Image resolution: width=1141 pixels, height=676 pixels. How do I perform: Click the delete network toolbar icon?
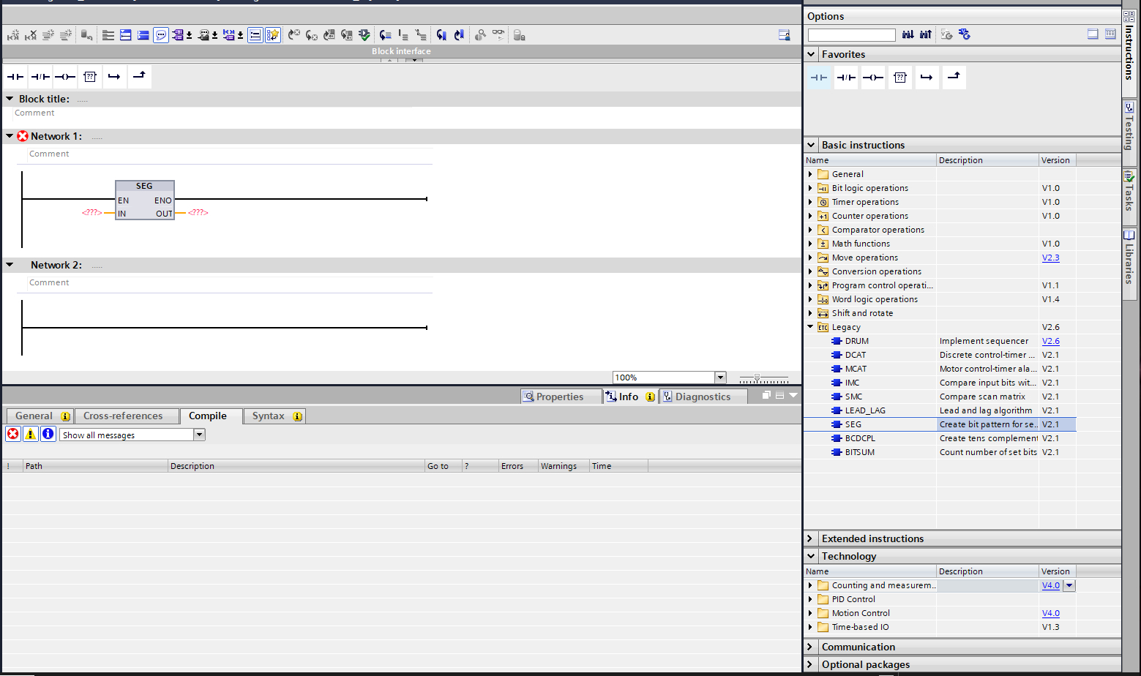31,35
